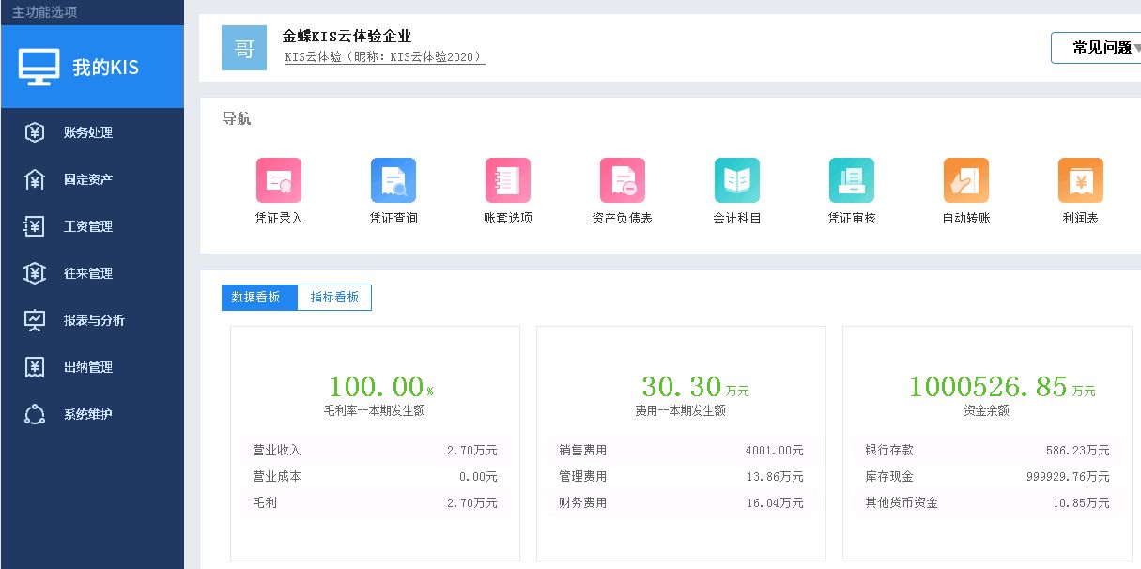
Task: Click the 费用--本期发生额 caption
Action: [681, 410]
